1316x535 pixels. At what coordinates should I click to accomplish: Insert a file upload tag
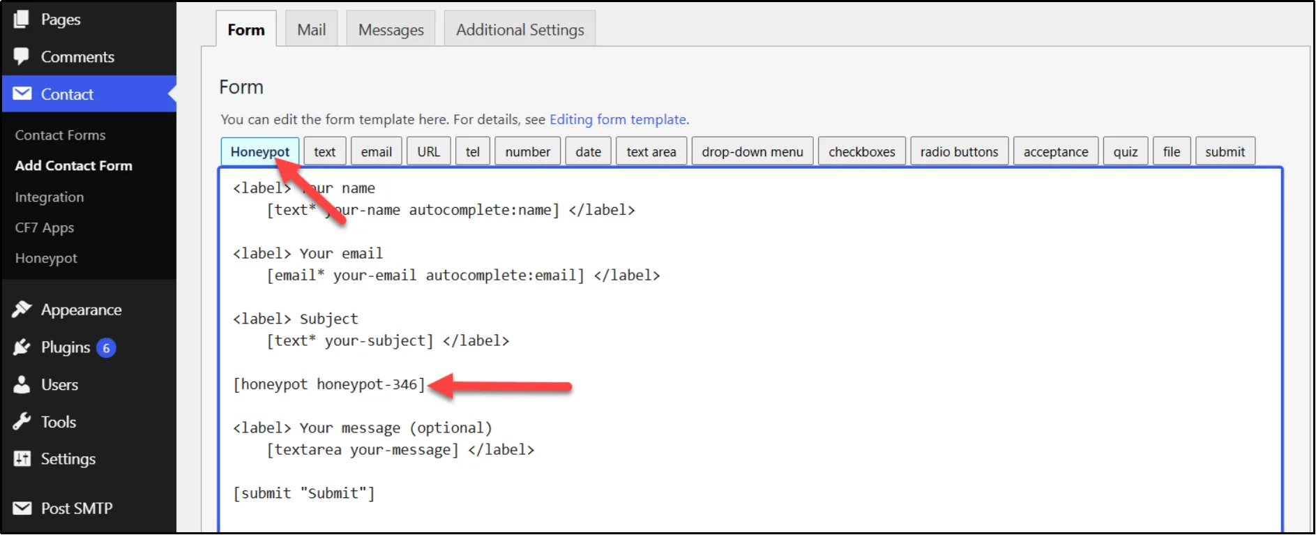[1172, 151]
